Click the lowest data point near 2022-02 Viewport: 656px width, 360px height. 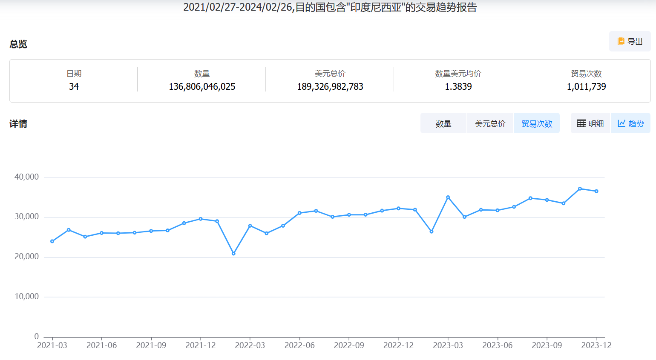(233, 254)
